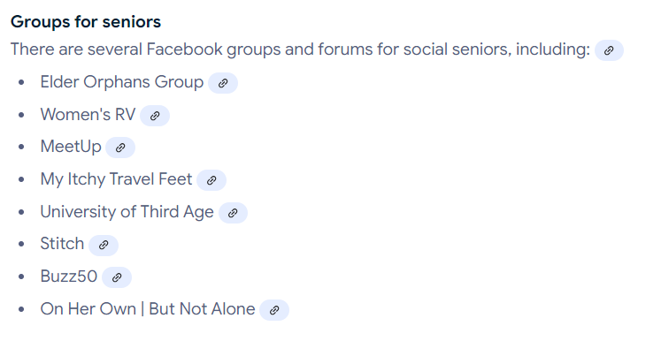Click the Women's RV list item text

tap(88, 115)
